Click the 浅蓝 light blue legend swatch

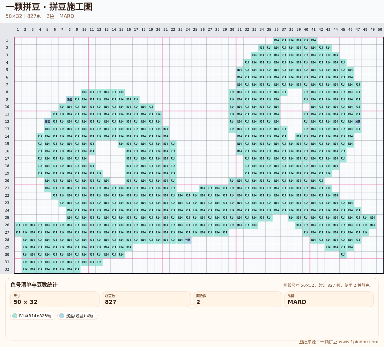[62, 316]
